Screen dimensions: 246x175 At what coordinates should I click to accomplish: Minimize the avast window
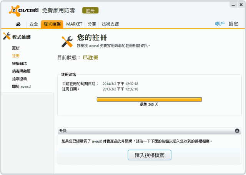(233, 5)
